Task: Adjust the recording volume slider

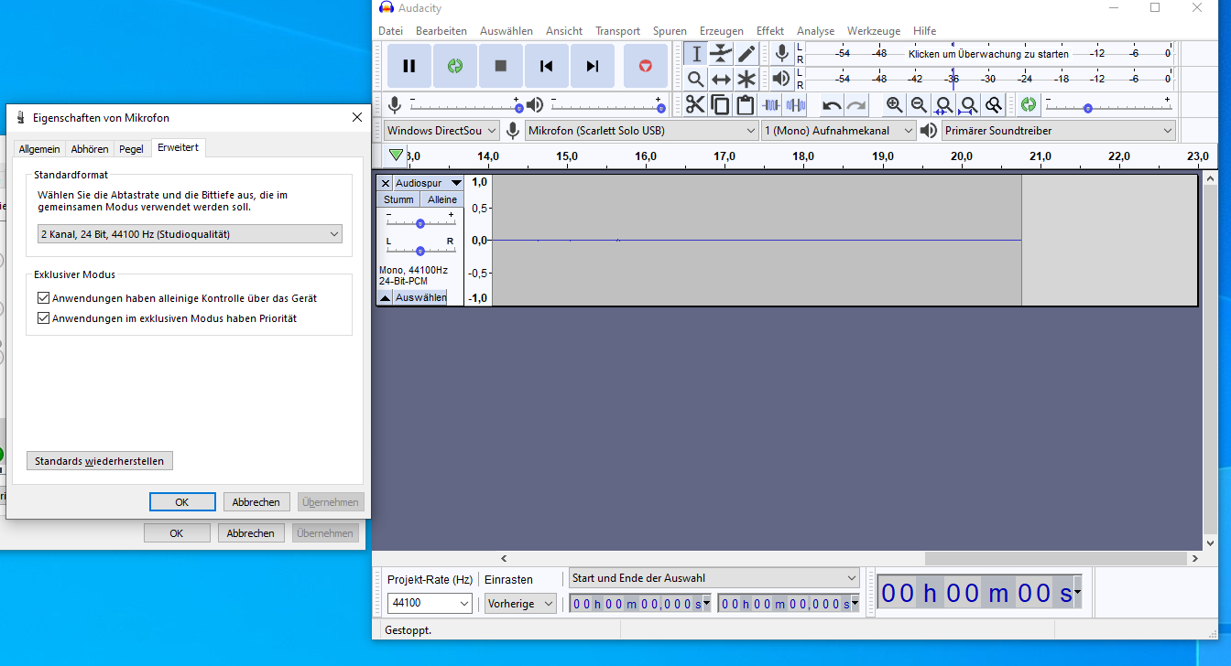Action: 464,104
